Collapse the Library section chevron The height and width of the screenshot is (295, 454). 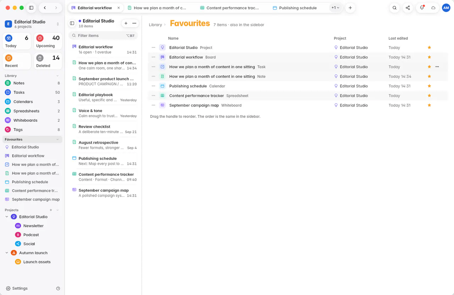click(57, 76)
